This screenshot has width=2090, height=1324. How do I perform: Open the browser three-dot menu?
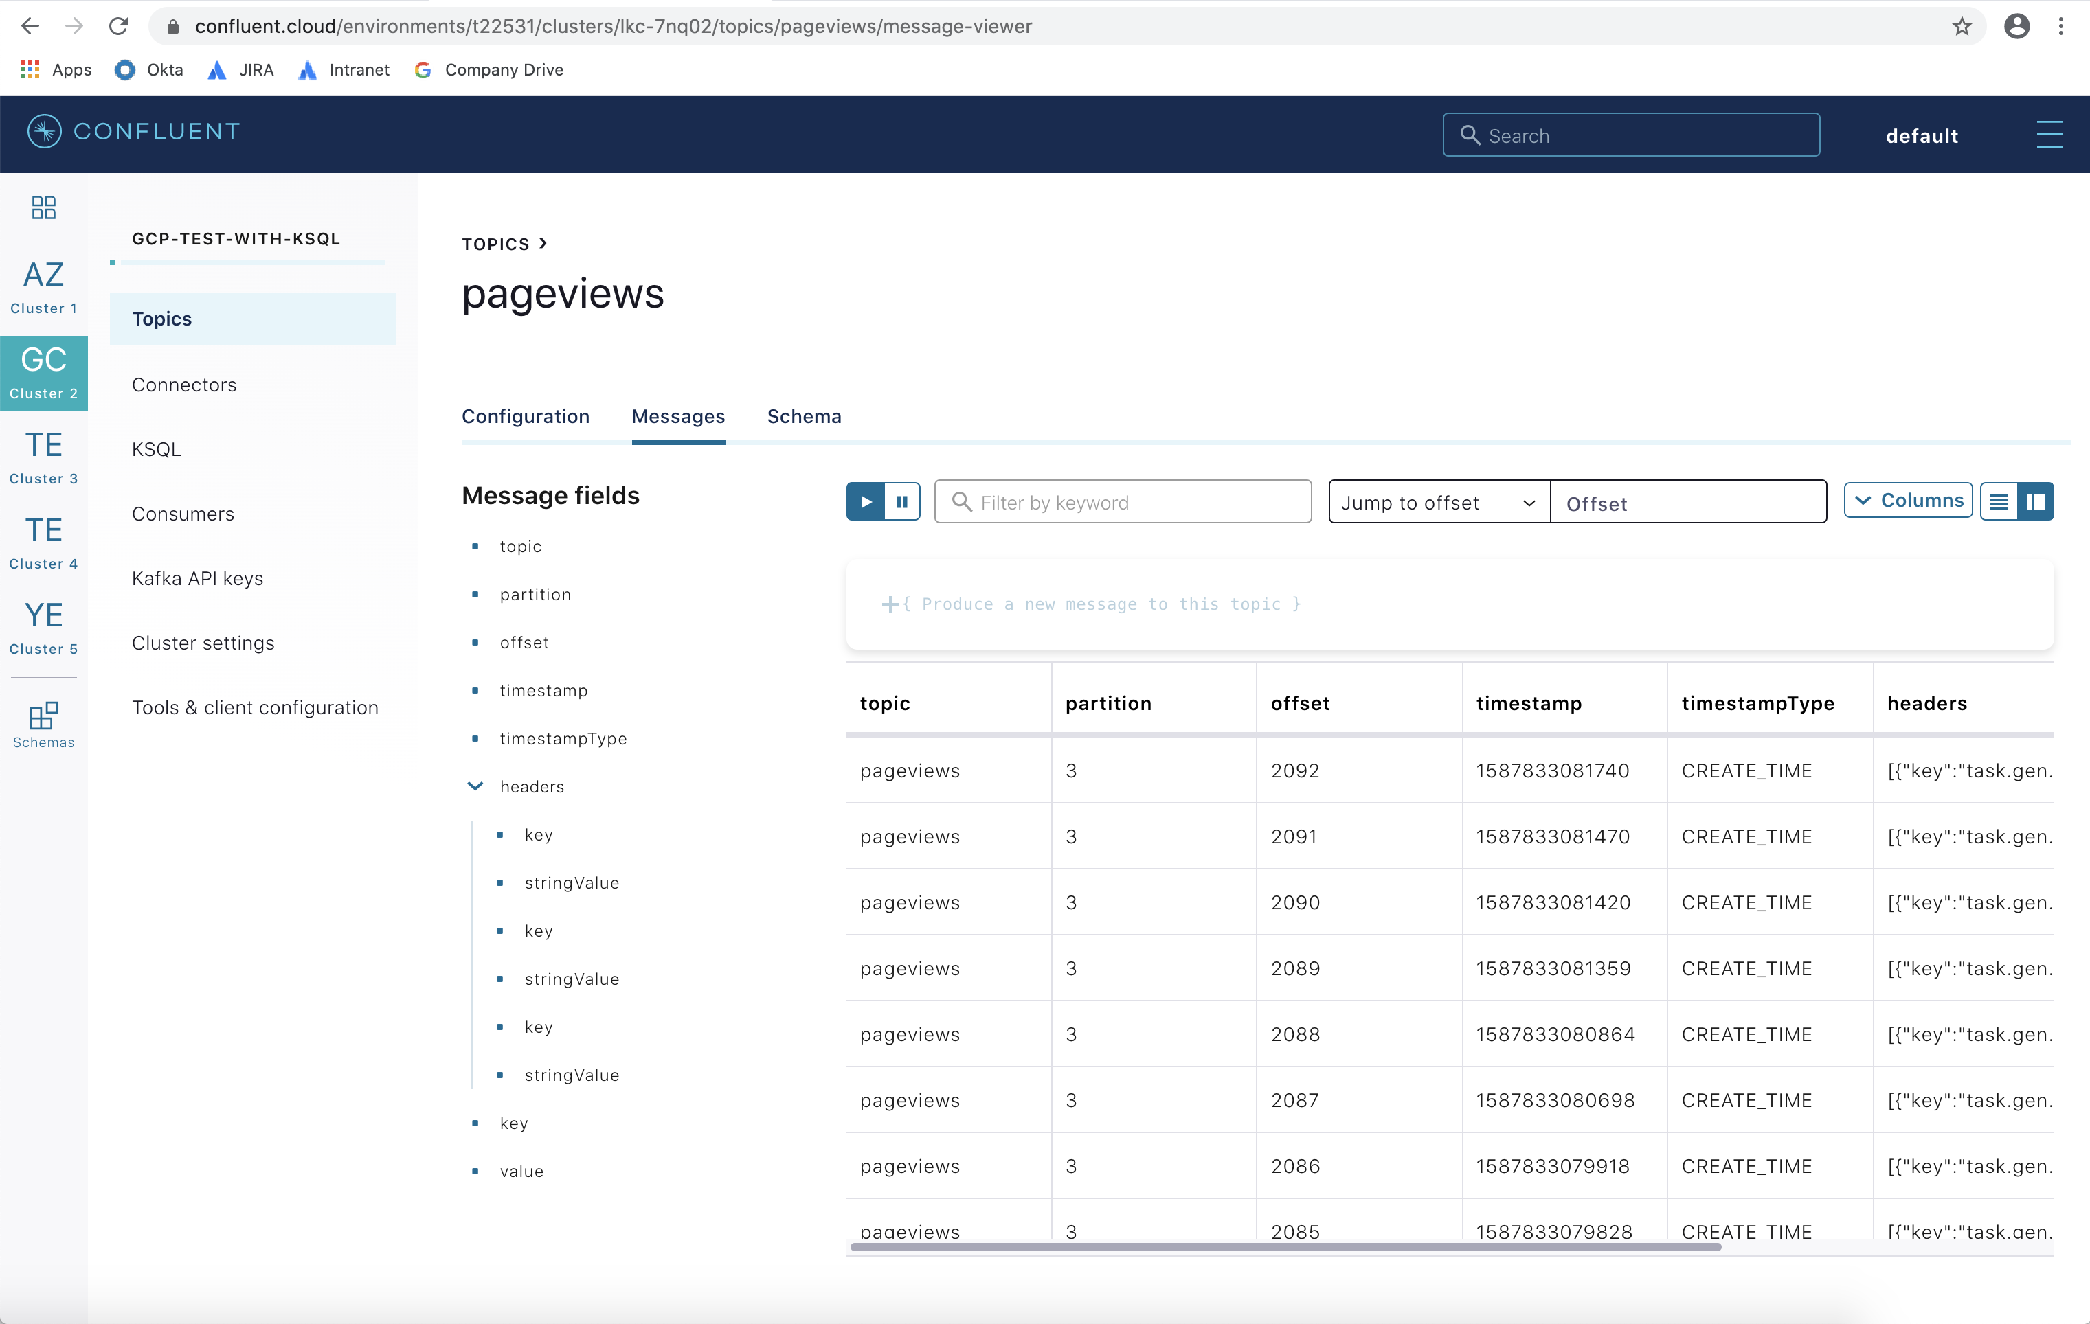pos(2060,26)
